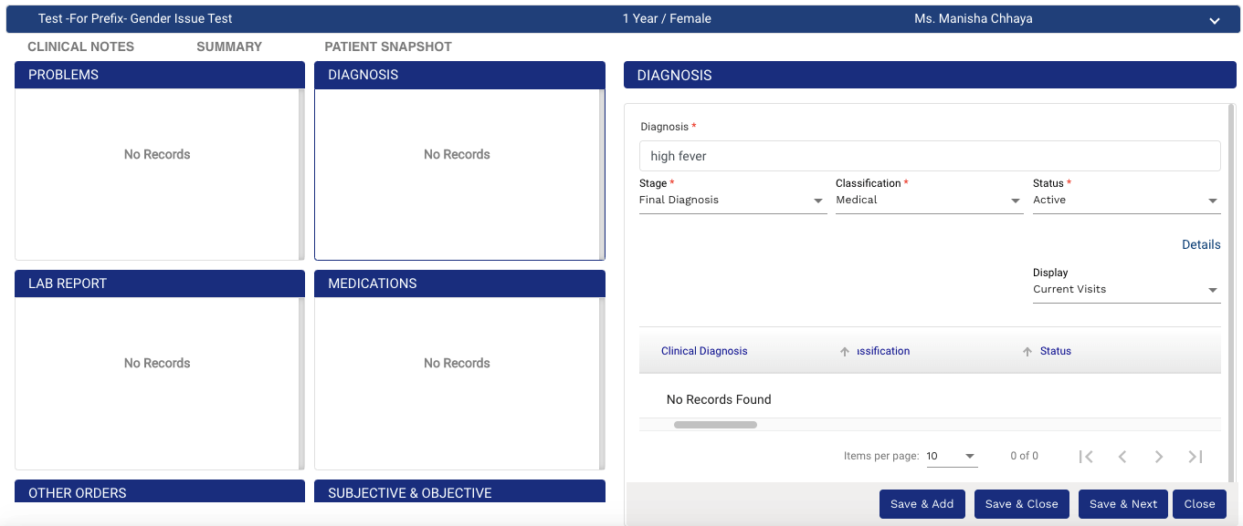Image resolution: width=1243 pixels, height=526 pixels.
Task: Open the Display dropdown showing Current Visits
Action: coord(1126,290)
